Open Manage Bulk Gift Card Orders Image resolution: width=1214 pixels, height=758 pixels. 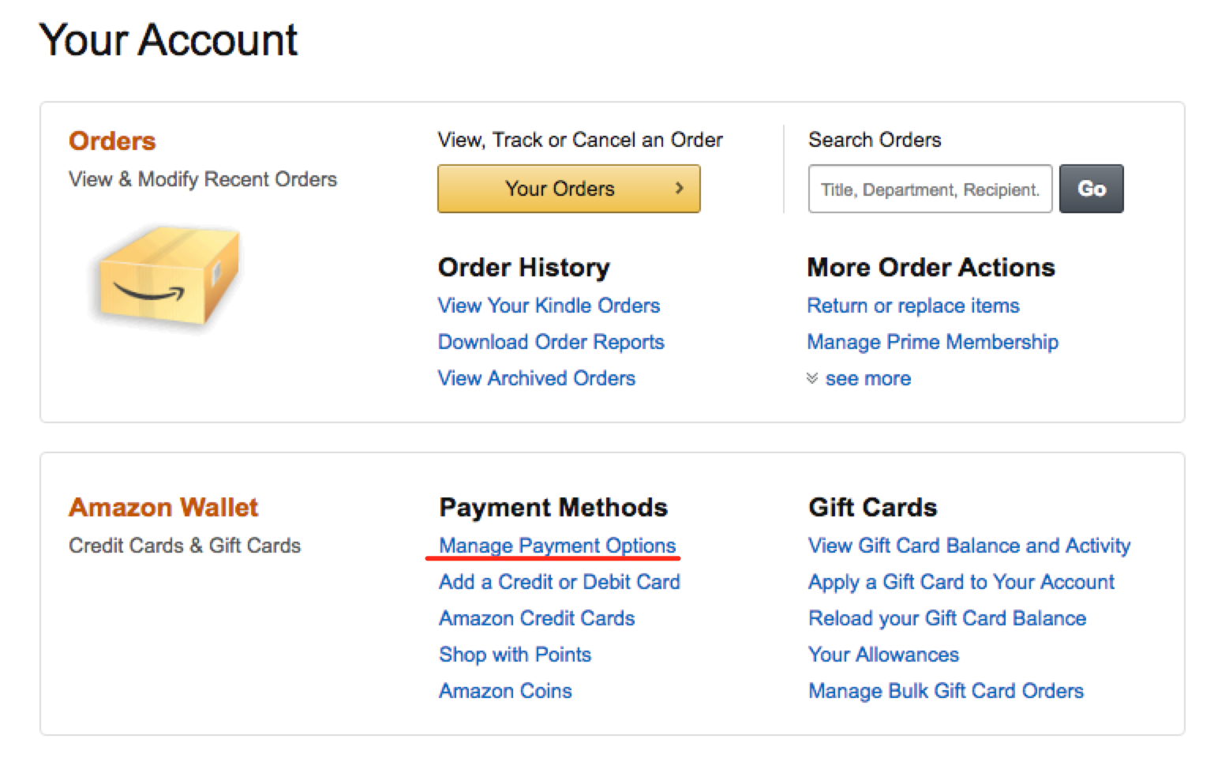(x=946, y=691)
